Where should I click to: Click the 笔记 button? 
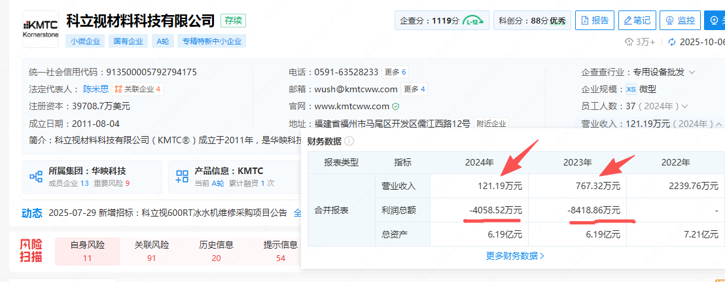[637, 20]
